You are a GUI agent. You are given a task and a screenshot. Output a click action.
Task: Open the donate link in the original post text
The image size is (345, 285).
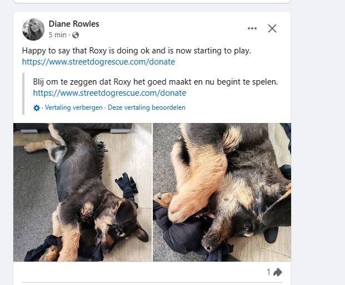click(x=98, y=62)
